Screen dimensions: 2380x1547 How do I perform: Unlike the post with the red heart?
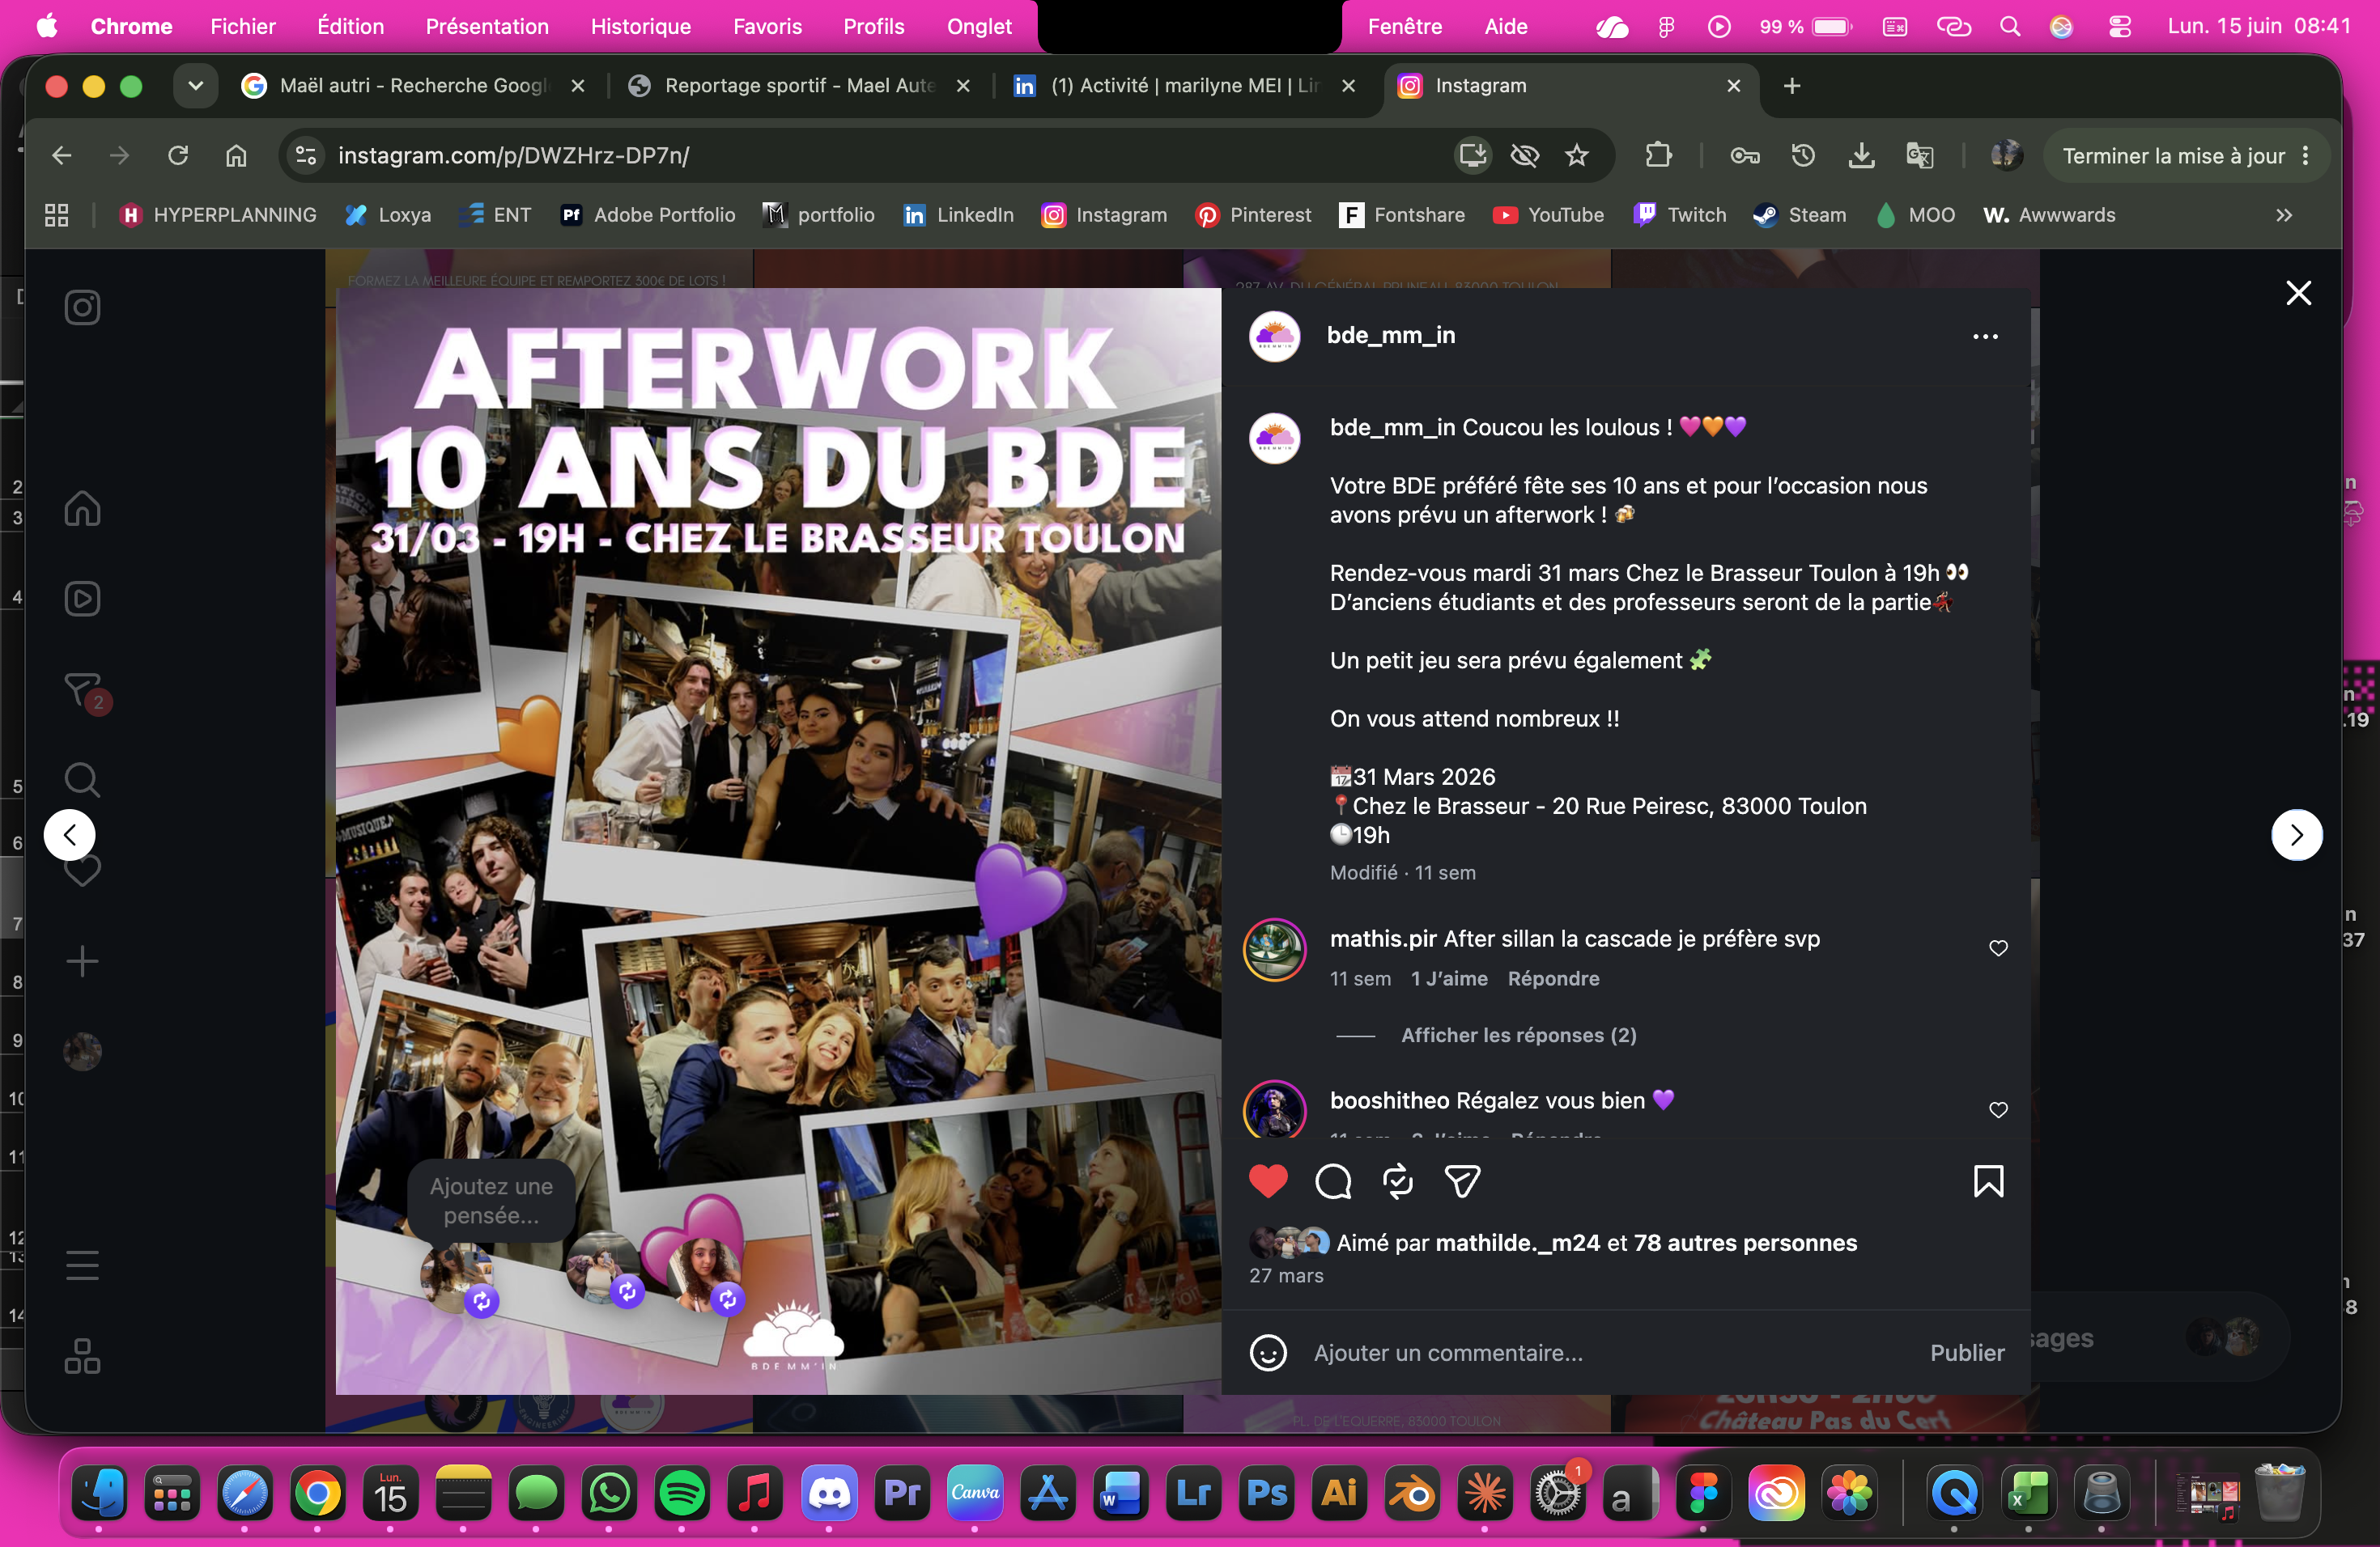(1268, 1181)
